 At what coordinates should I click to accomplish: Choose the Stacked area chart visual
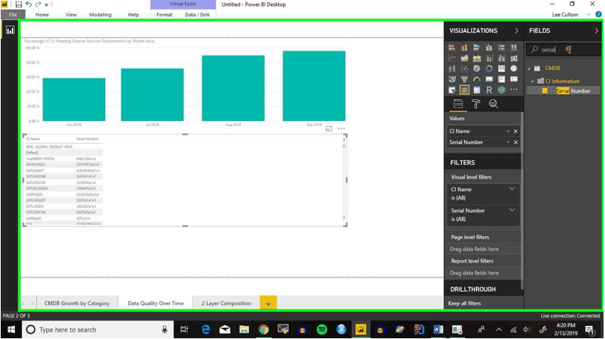point(477,59)
